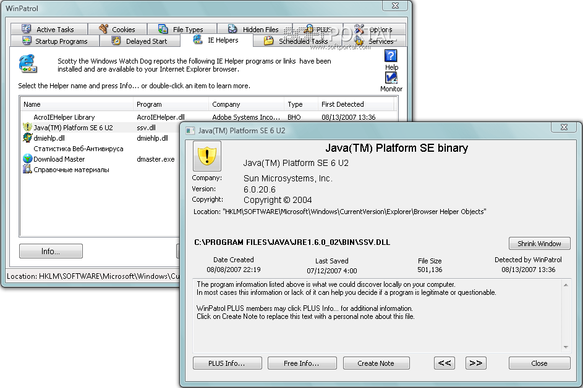Viewport: 583px width, 388px height.
Task: Click the yellow shield warning icon in Java dialog
Action: tap(207, 156)
